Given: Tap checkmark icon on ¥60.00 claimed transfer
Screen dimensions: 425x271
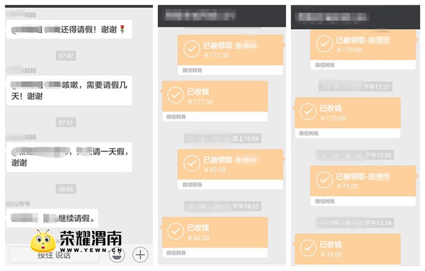Looking at the screenshot, I should point(192,163).
